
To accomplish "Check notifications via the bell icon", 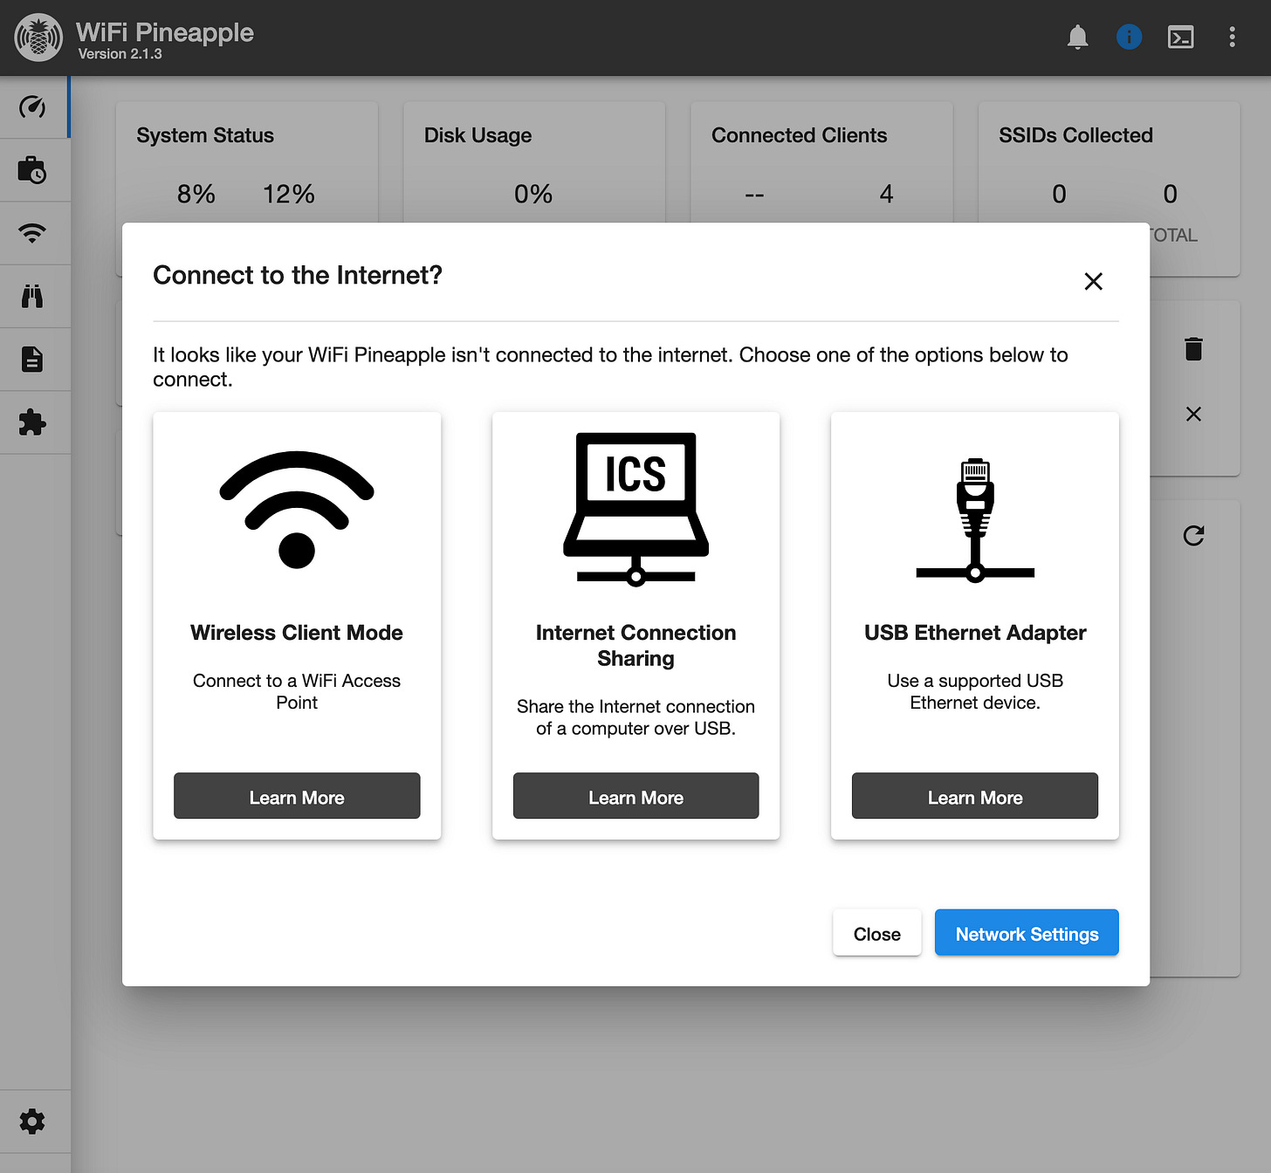I will (x=1077, y=37).
